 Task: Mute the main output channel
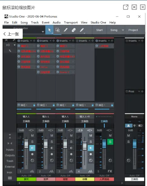point(128,136)
